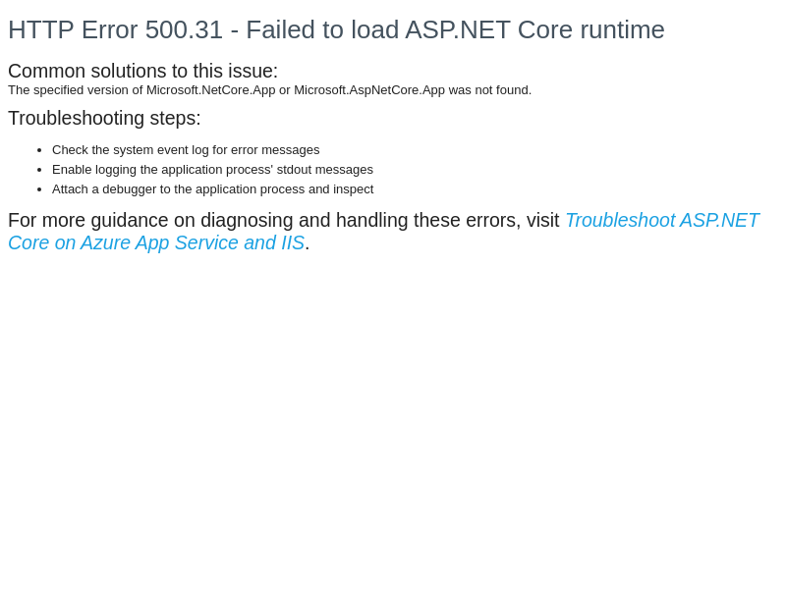Screen dimensions: 786x589
Task: Select the "Enable logging" stdout list item
Action: (212, 170)
